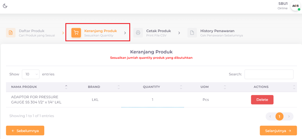The height and width of the screenshot is (139, 302).
Task: Sort table by Brand column
Action: 94,87
